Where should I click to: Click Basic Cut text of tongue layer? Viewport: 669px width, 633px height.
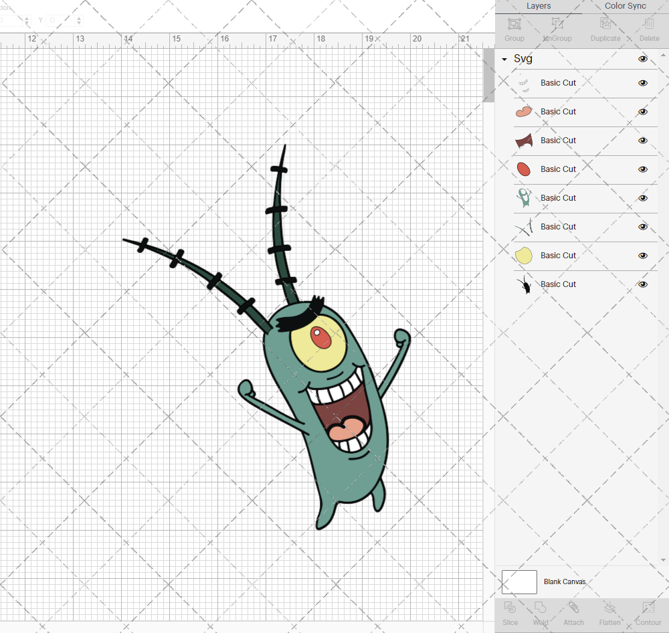pos(558,111)
